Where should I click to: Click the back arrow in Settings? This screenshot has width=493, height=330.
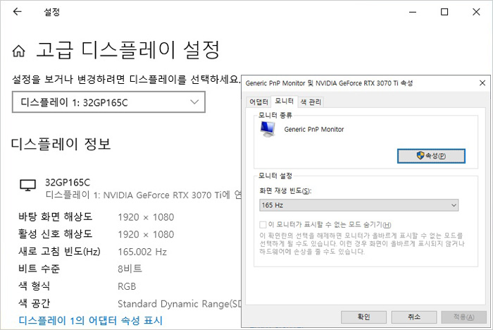coord(17,12)
